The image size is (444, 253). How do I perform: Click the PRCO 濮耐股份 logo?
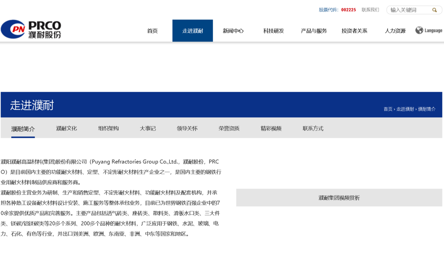point(31,30)
